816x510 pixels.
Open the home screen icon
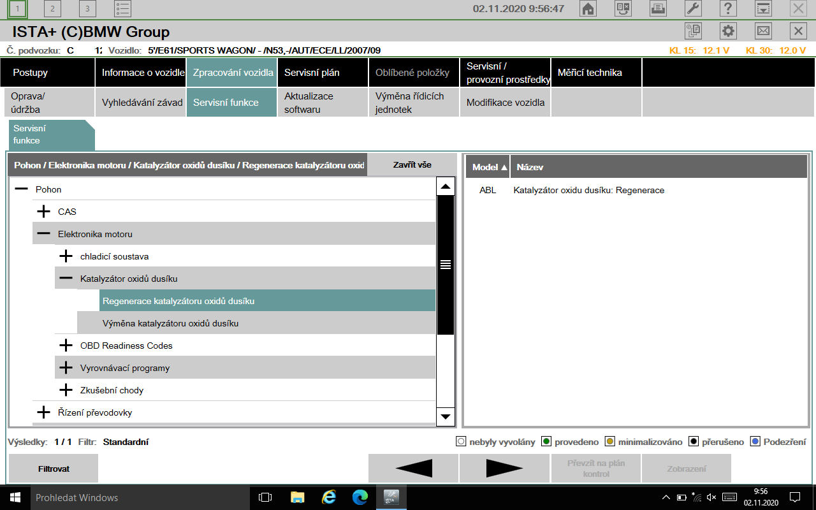coord(588,9)
